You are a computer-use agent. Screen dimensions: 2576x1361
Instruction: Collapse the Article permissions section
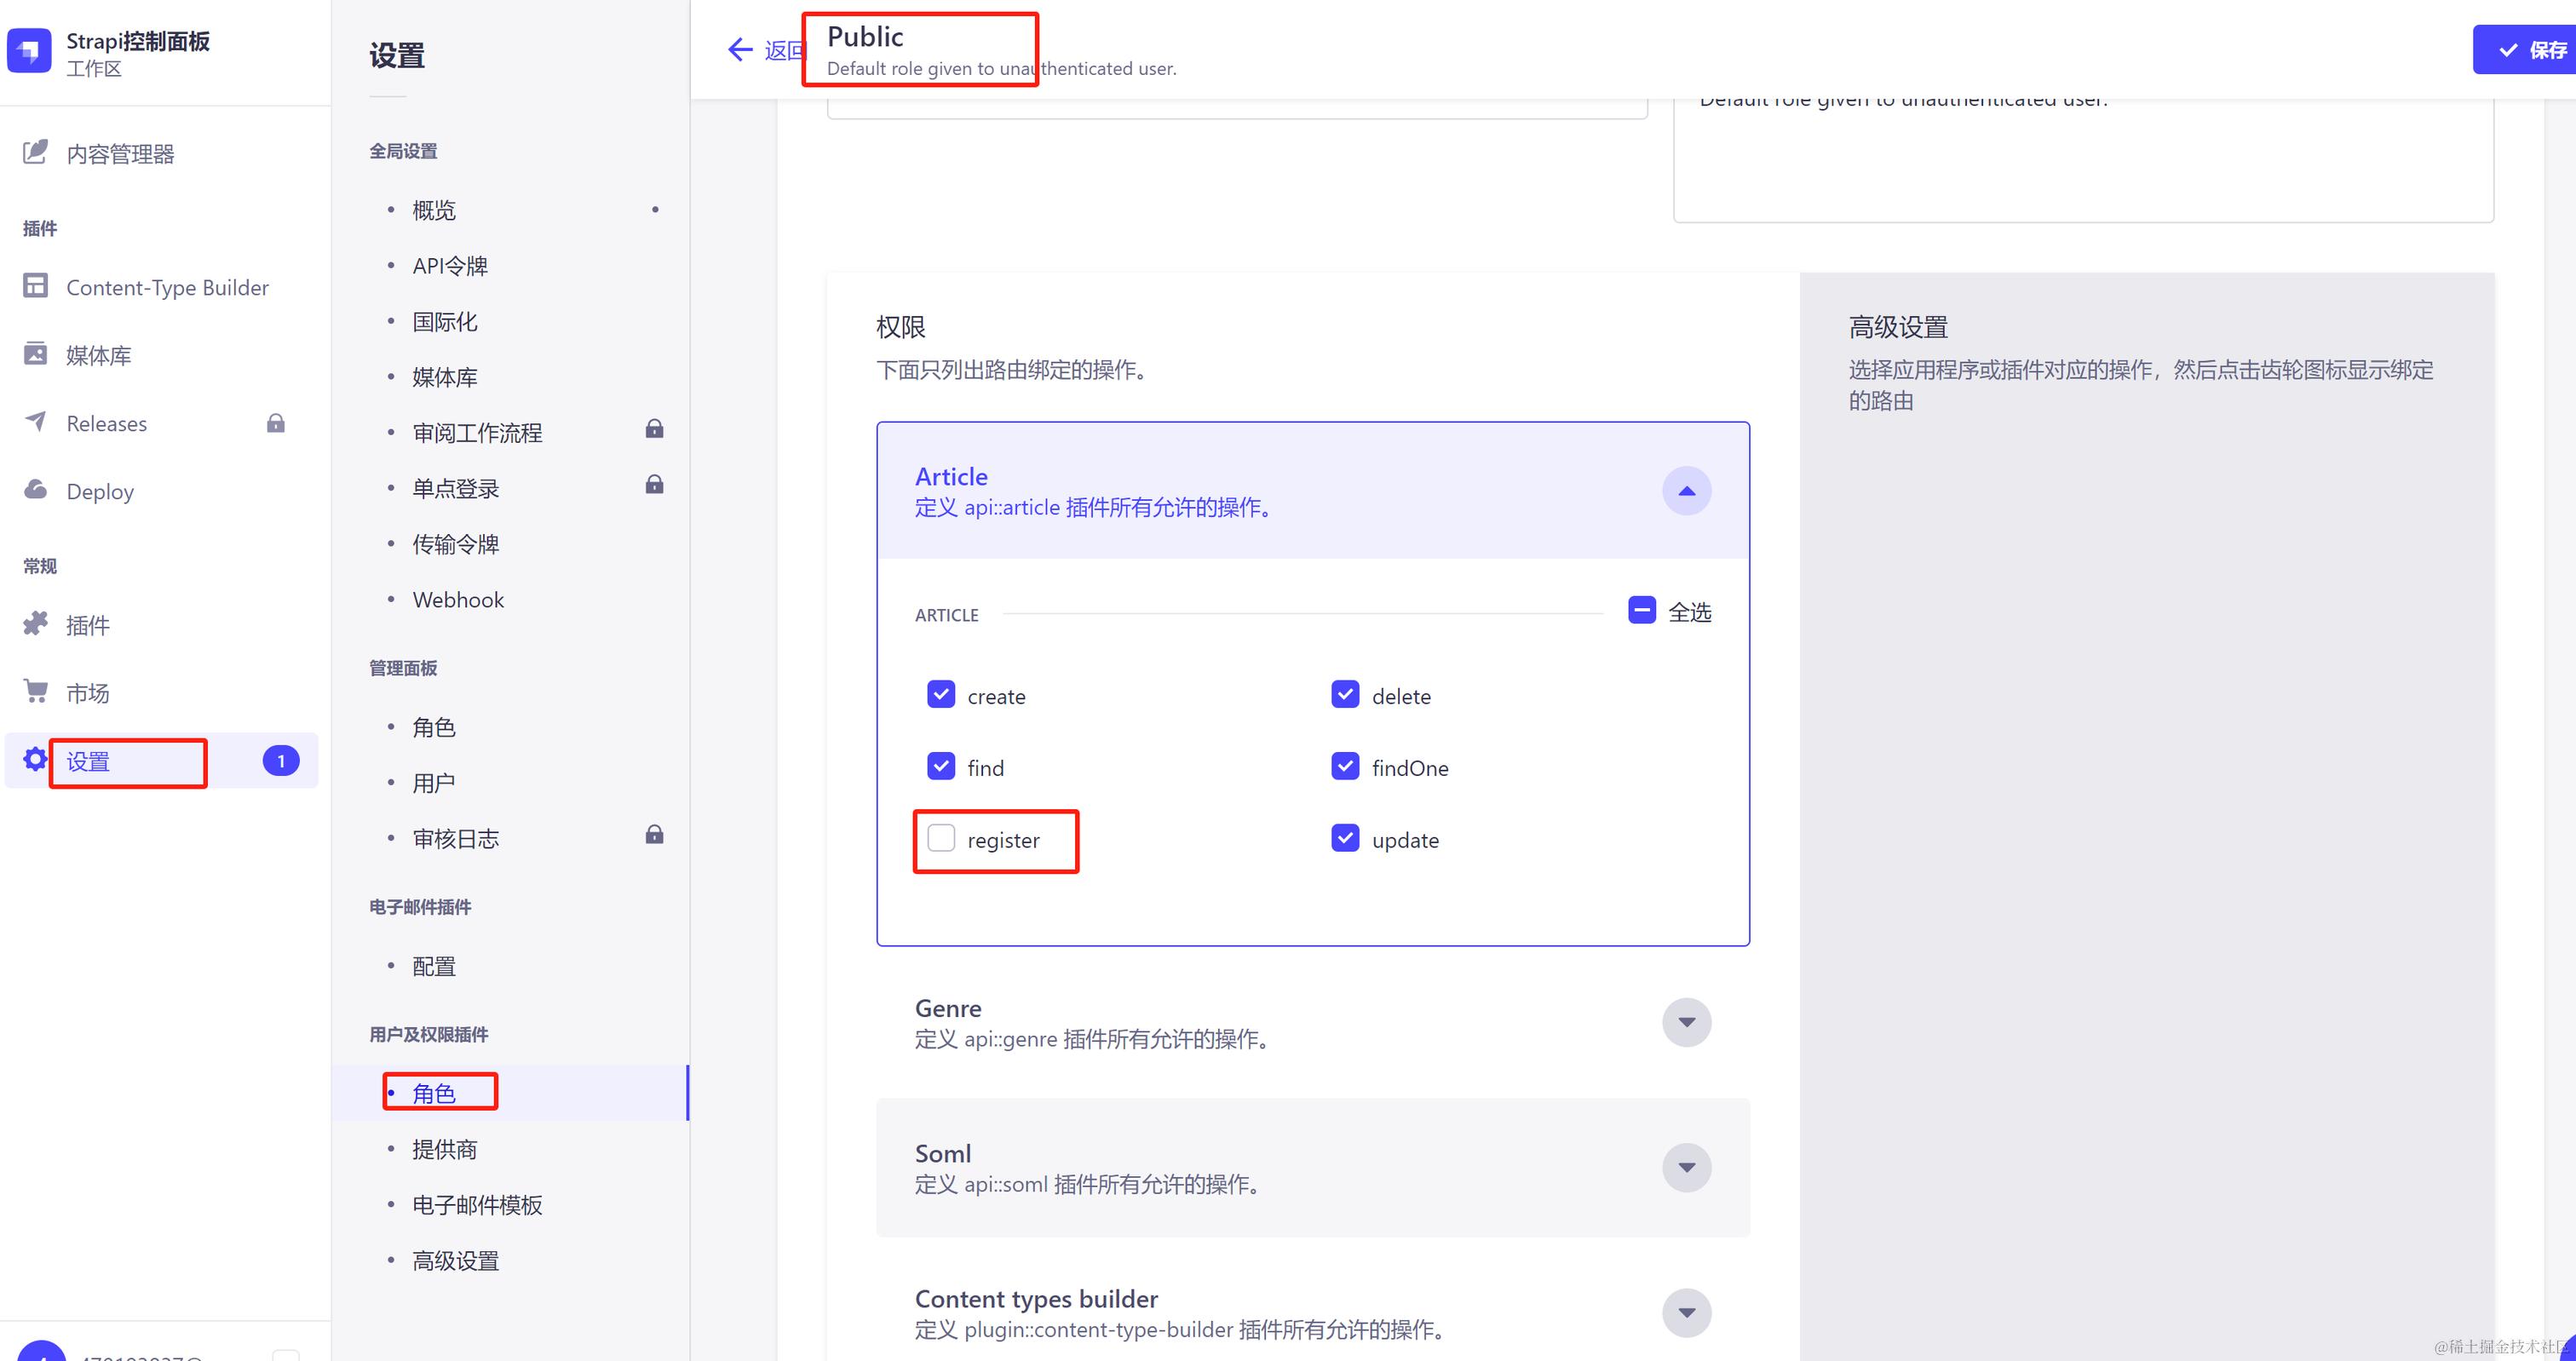(1686, 491)
